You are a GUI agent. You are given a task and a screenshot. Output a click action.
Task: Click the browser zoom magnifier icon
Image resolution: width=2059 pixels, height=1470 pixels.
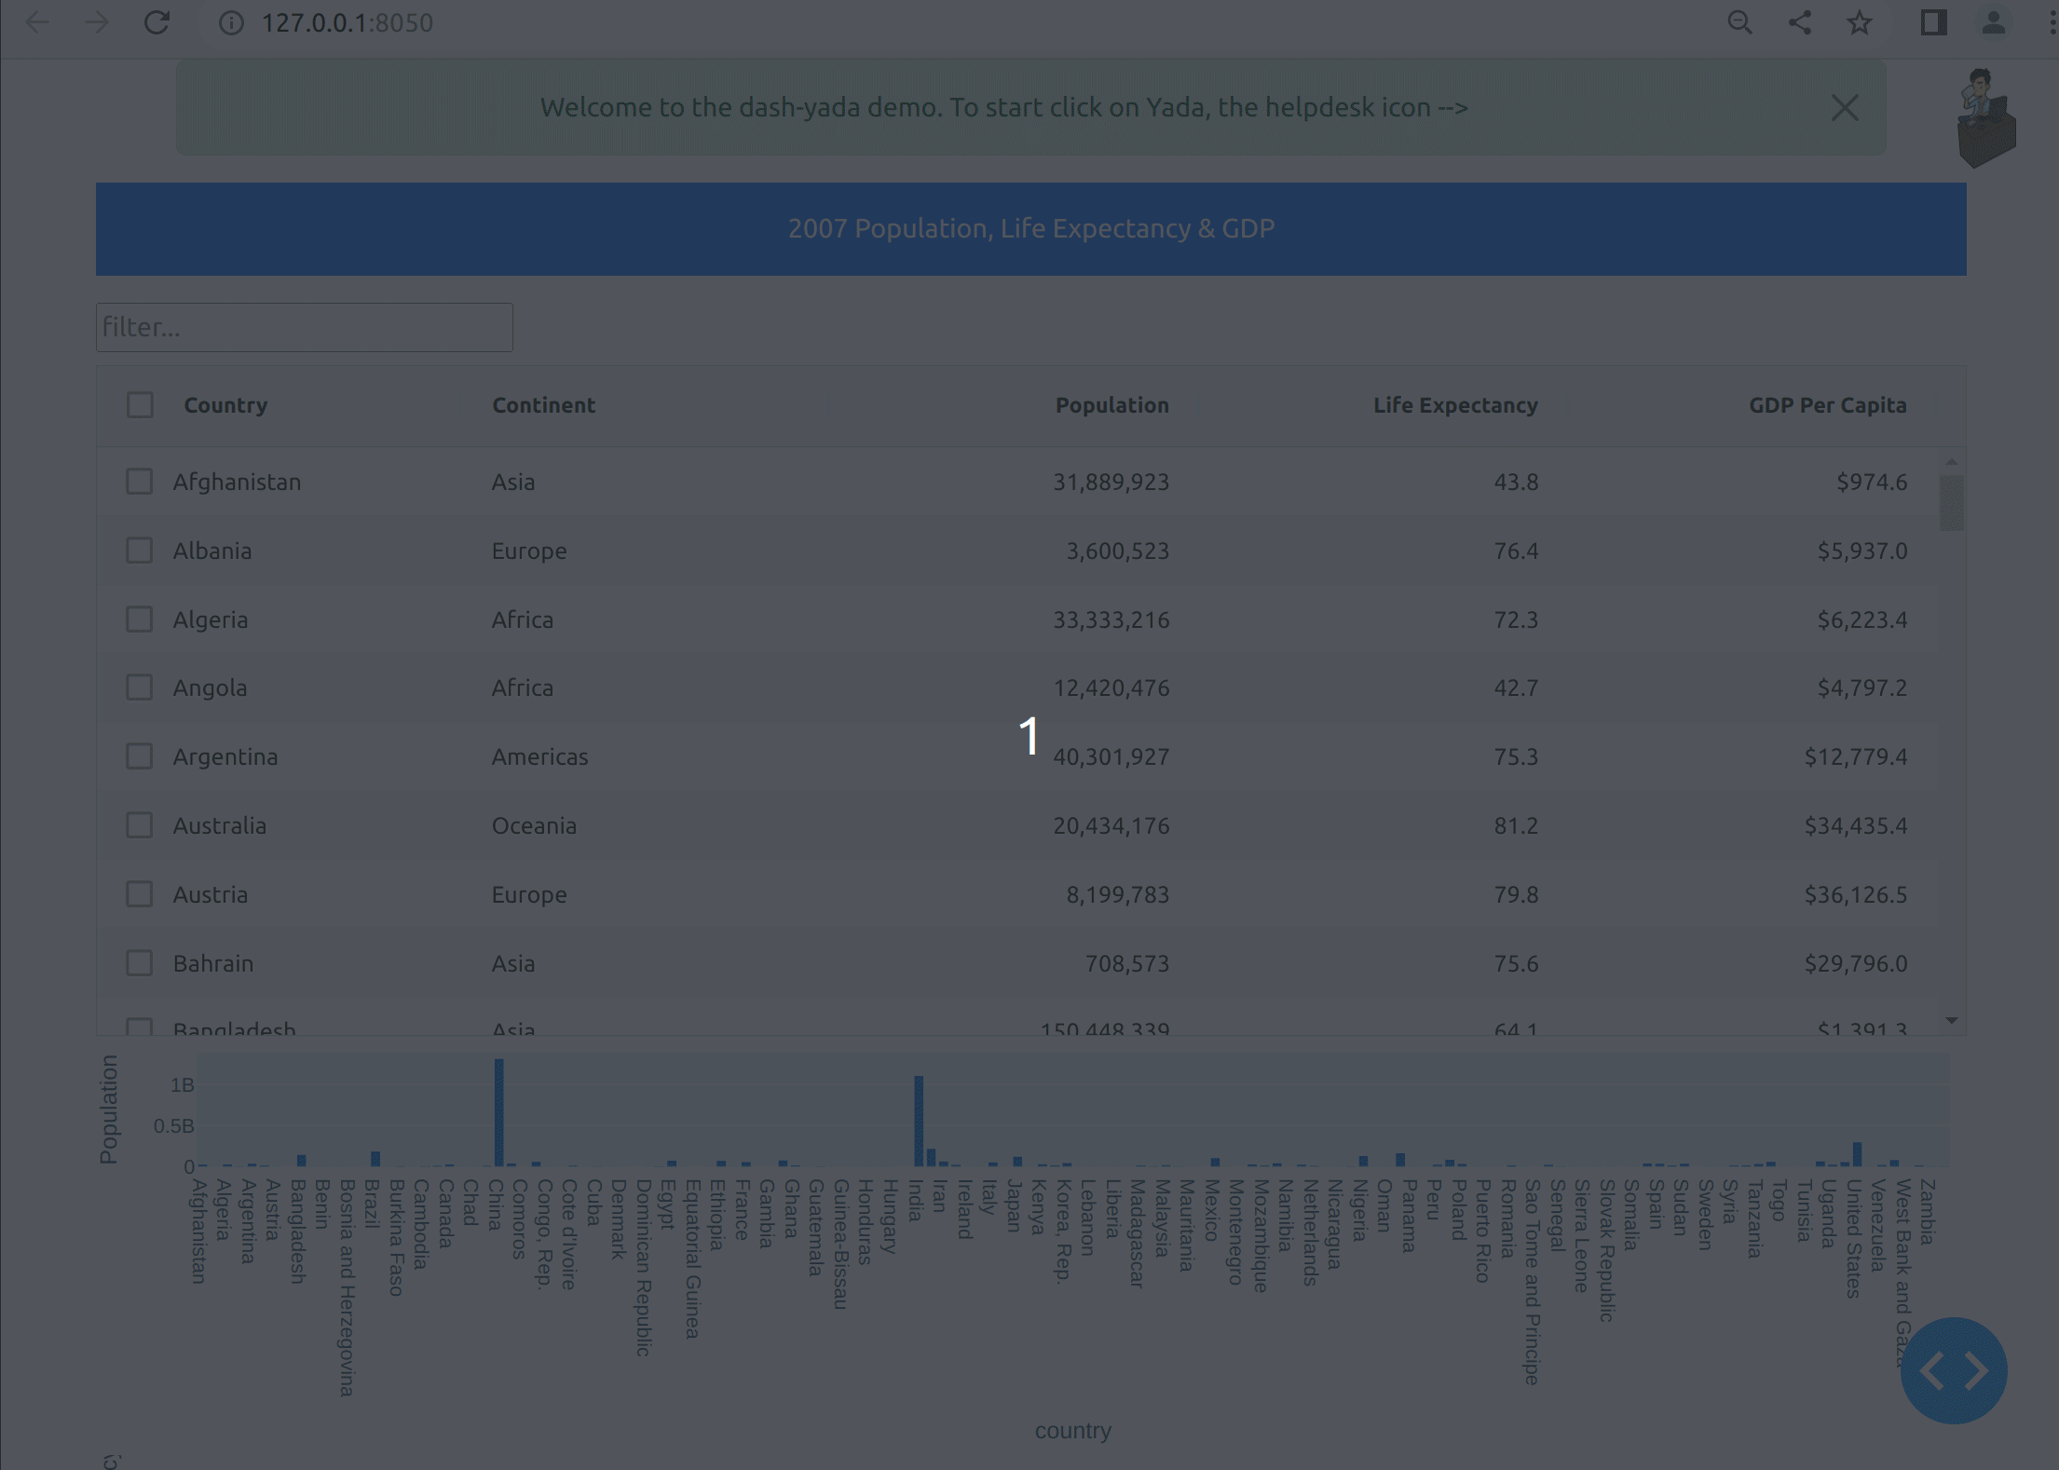1739,22
